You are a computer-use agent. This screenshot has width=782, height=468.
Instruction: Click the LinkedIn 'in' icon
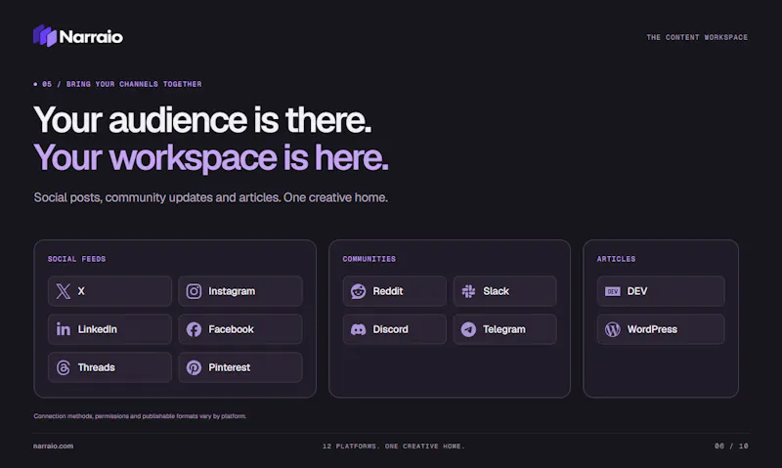pos(64,329)
